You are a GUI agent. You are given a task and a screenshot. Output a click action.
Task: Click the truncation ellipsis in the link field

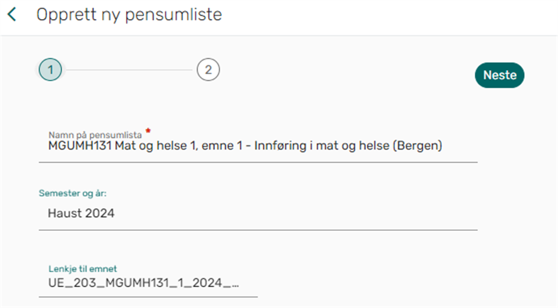click(235, 284)
